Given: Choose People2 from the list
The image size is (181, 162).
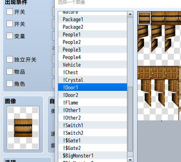Looking at the screenshot, I should [93, 42].
